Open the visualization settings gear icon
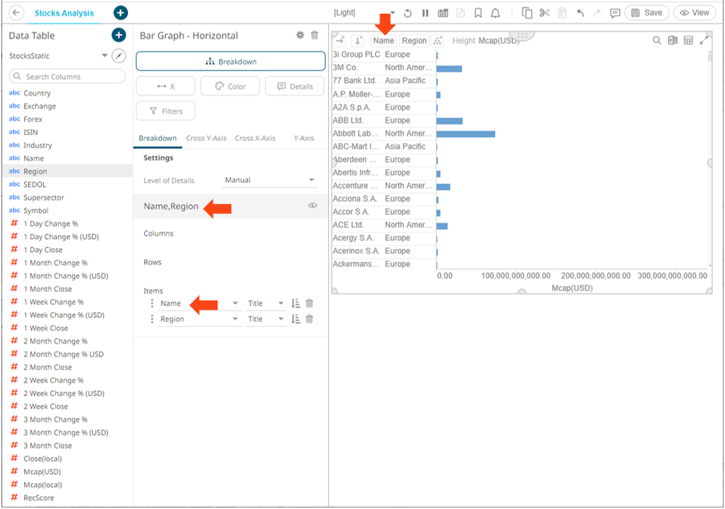725x509 pixels. click(300, 35)
